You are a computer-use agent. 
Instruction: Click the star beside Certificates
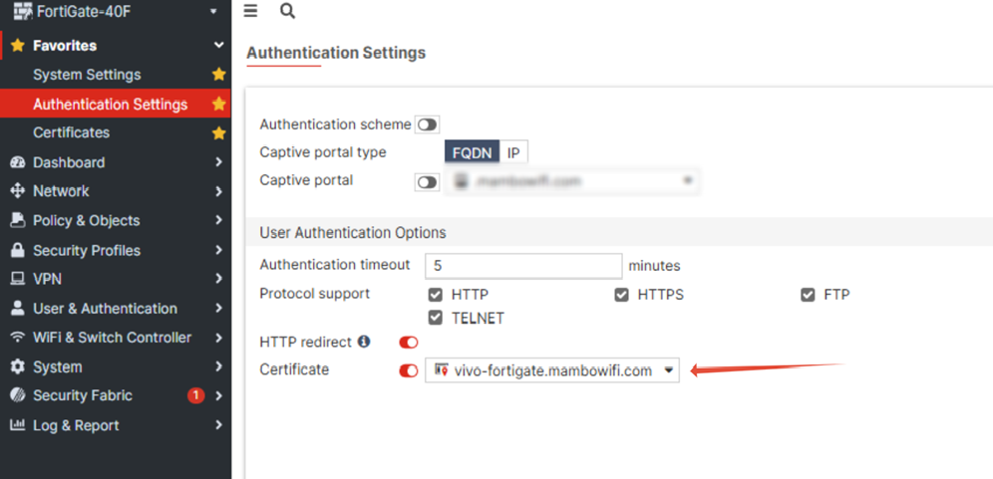pos(218,132)
